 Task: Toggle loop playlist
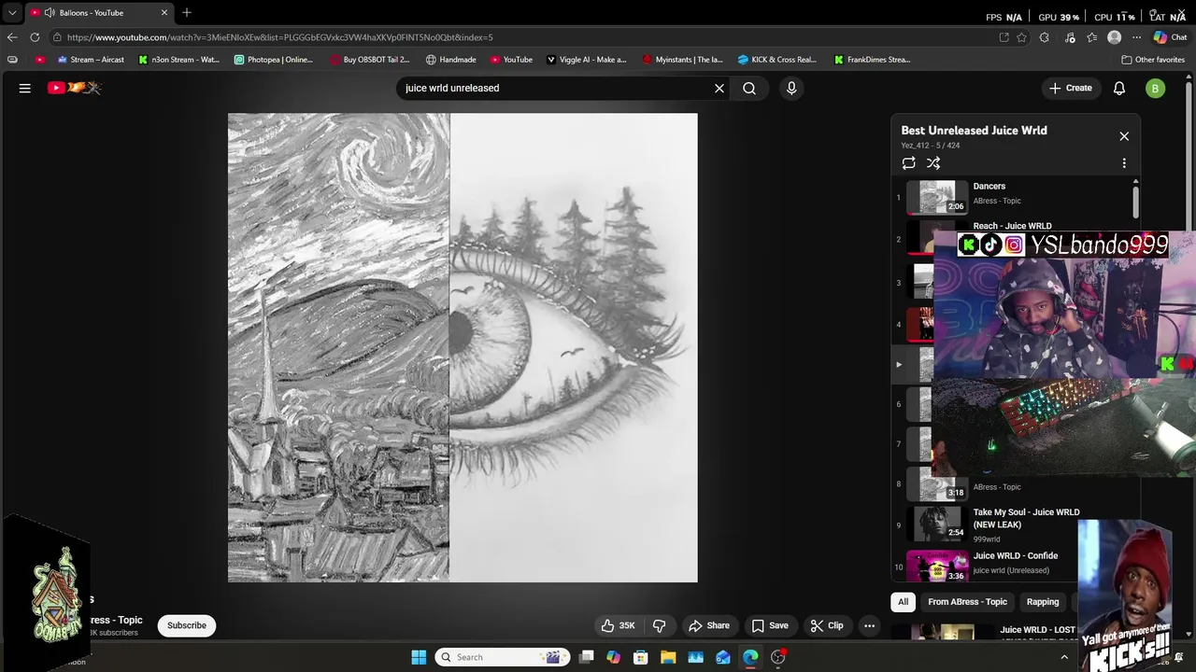908,163
